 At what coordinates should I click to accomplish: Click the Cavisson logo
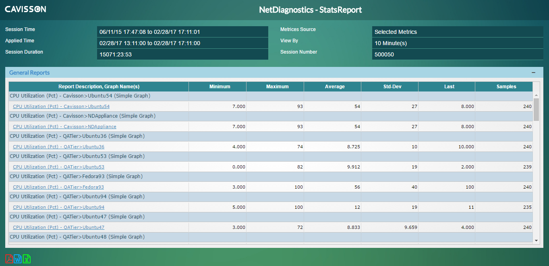[25, 9]
